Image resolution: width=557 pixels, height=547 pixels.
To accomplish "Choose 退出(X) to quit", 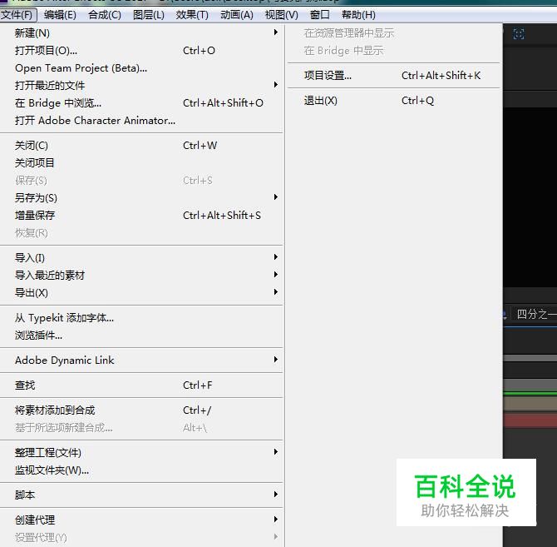I will coord(393,101).
